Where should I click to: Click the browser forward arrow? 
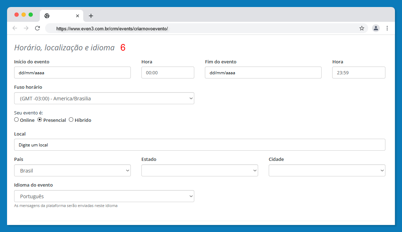coord(26,28)
